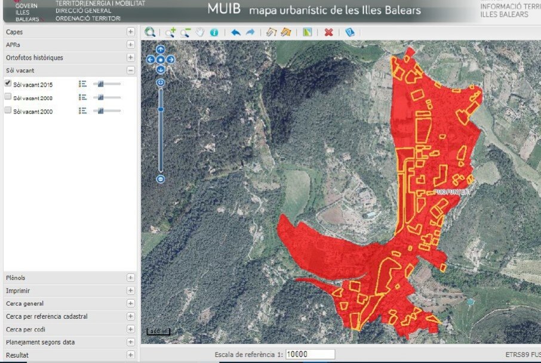
Task: Pan the map east with right arrow
Action: click(x=170, y=59)
